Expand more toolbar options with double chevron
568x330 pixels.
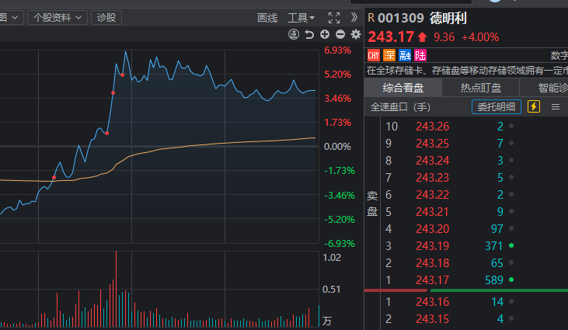(354, 17)
